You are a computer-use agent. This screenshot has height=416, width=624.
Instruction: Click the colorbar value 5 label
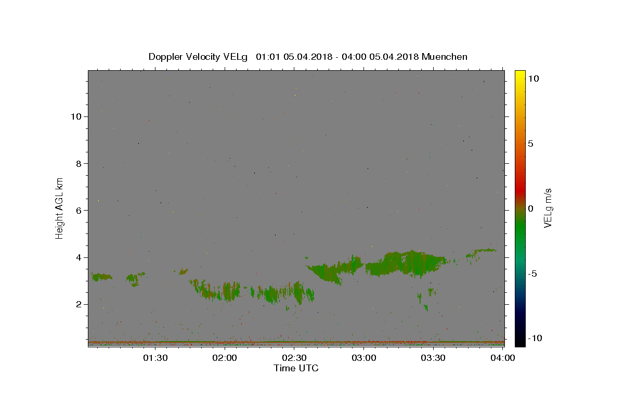tap(531, 144)
